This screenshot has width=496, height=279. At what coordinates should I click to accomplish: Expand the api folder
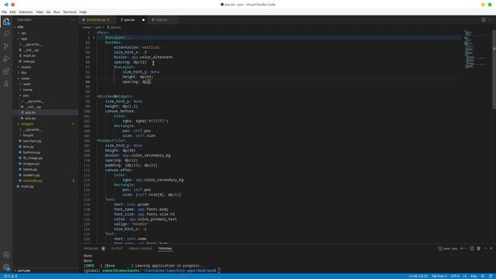coord(19,33)
